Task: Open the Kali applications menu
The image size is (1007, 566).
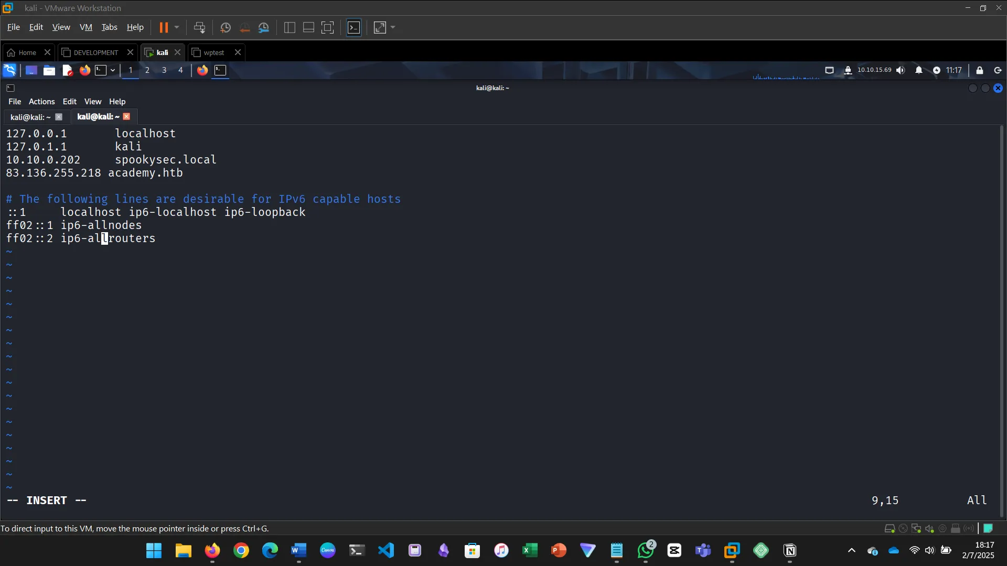Action: pyautogui.click(x=9, y=70)
